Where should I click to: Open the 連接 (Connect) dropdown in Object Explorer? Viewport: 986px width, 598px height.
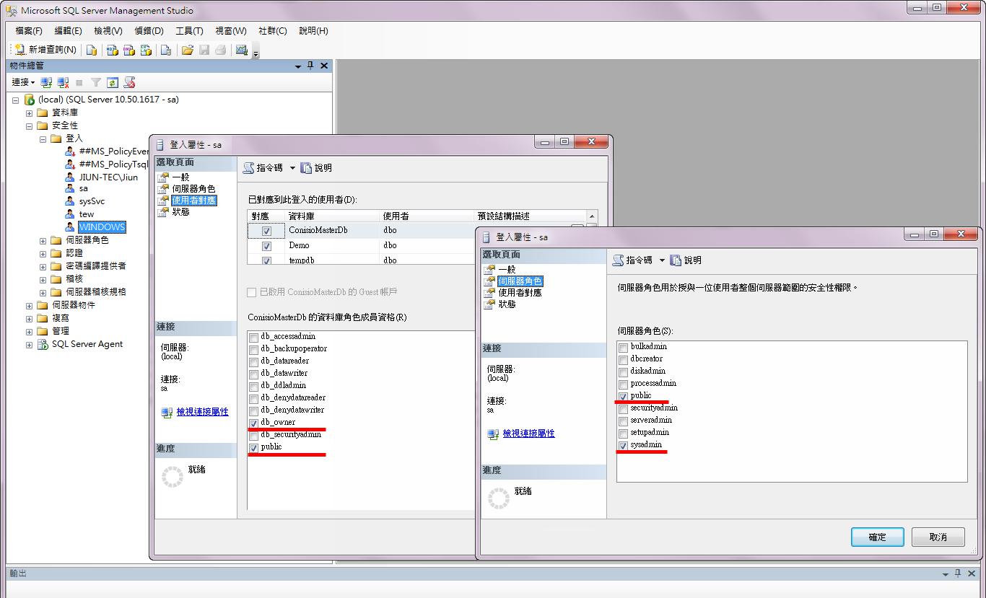pos(23,83)
